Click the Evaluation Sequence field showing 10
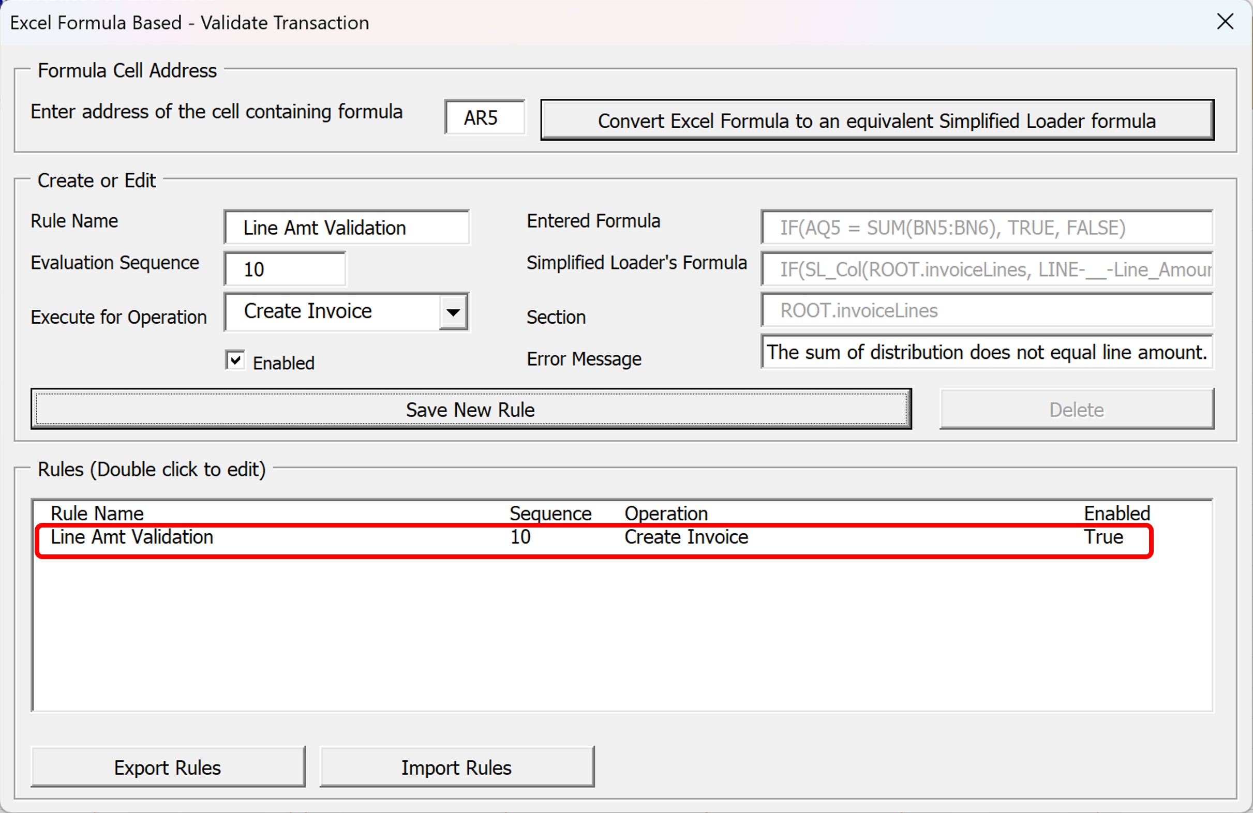The image size is (1253, 813). coord(285,268)
